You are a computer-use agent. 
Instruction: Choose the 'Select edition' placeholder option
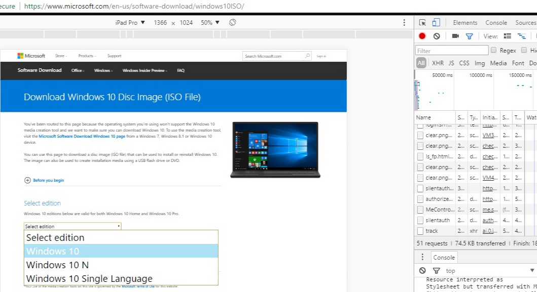(x=121, y=237)
